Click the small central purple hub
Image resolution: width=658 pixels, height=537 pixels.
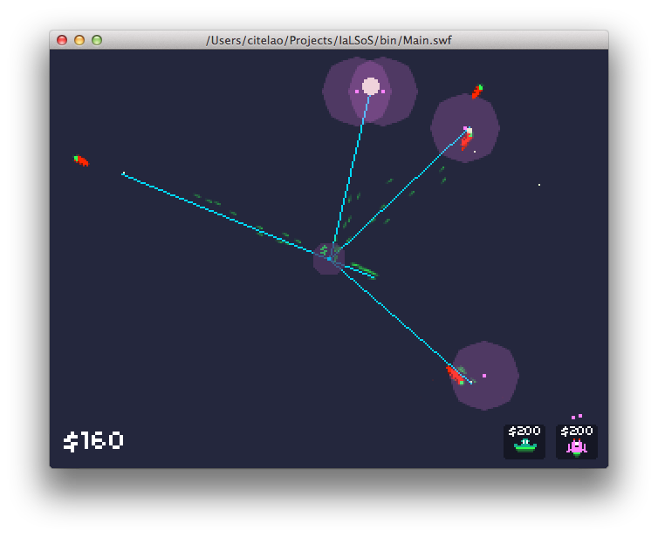point(329,259)
